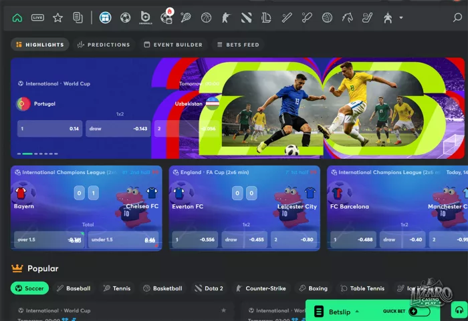This screenshot has width=468, height=321.
Task: Select the tennis racket sport icon
Action: click(186, 18)
